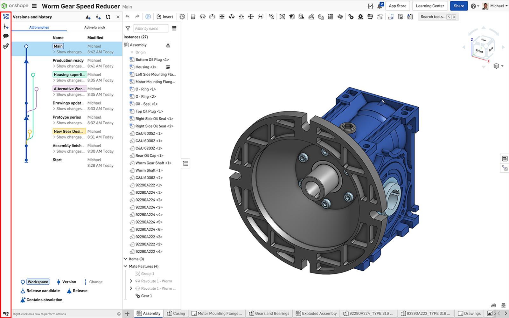Click the undo arrow icon

click(x=128, y=17)
